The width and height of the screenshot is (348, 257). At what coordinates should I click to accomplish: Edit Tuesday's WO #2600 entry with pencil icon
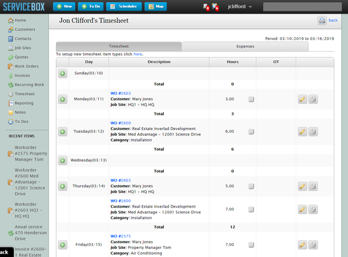(302, 132)
